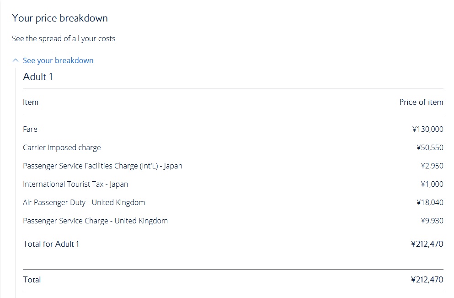Click the final Total ¥212,470 amount

427,280
